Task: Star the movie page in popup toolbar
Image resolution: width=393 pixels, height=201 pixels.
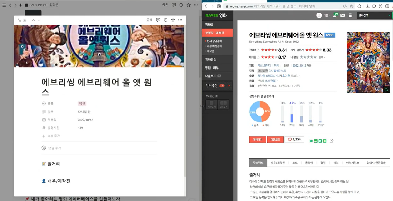Action: pyautogui.click(x=173, y=20)
